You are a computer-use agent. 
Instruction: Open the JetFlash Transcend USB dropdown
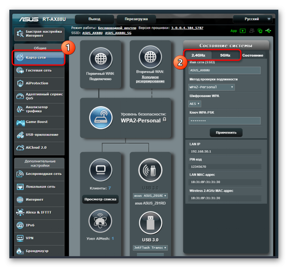[x=150, y=247]
